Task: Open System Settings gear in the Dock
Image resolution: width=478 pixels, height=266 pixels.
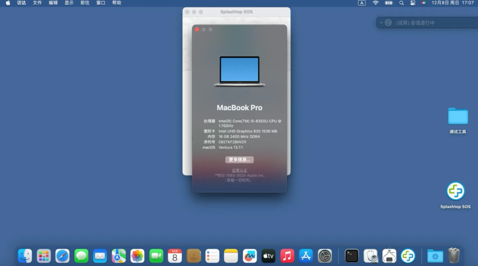Action: click(325, 256)
